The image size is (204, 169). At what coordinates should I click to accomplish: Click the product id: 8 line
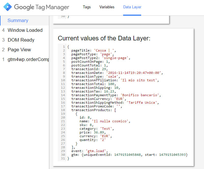(x=85, y=117)
